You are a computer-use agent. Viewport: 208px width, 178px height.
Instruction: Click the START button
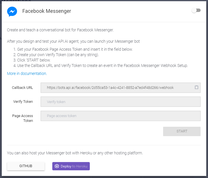tap(182, 131)
